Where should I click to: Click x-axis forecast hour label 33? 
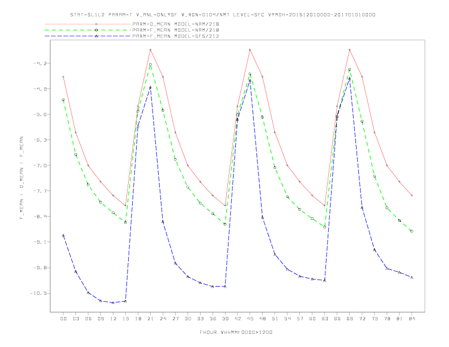point(200,319)
